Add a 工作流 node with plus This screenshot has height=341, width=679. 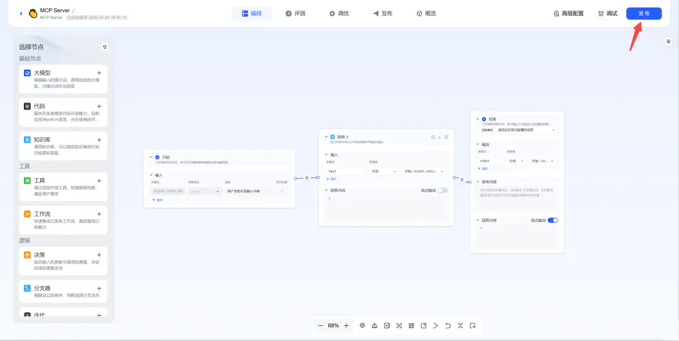99,214
